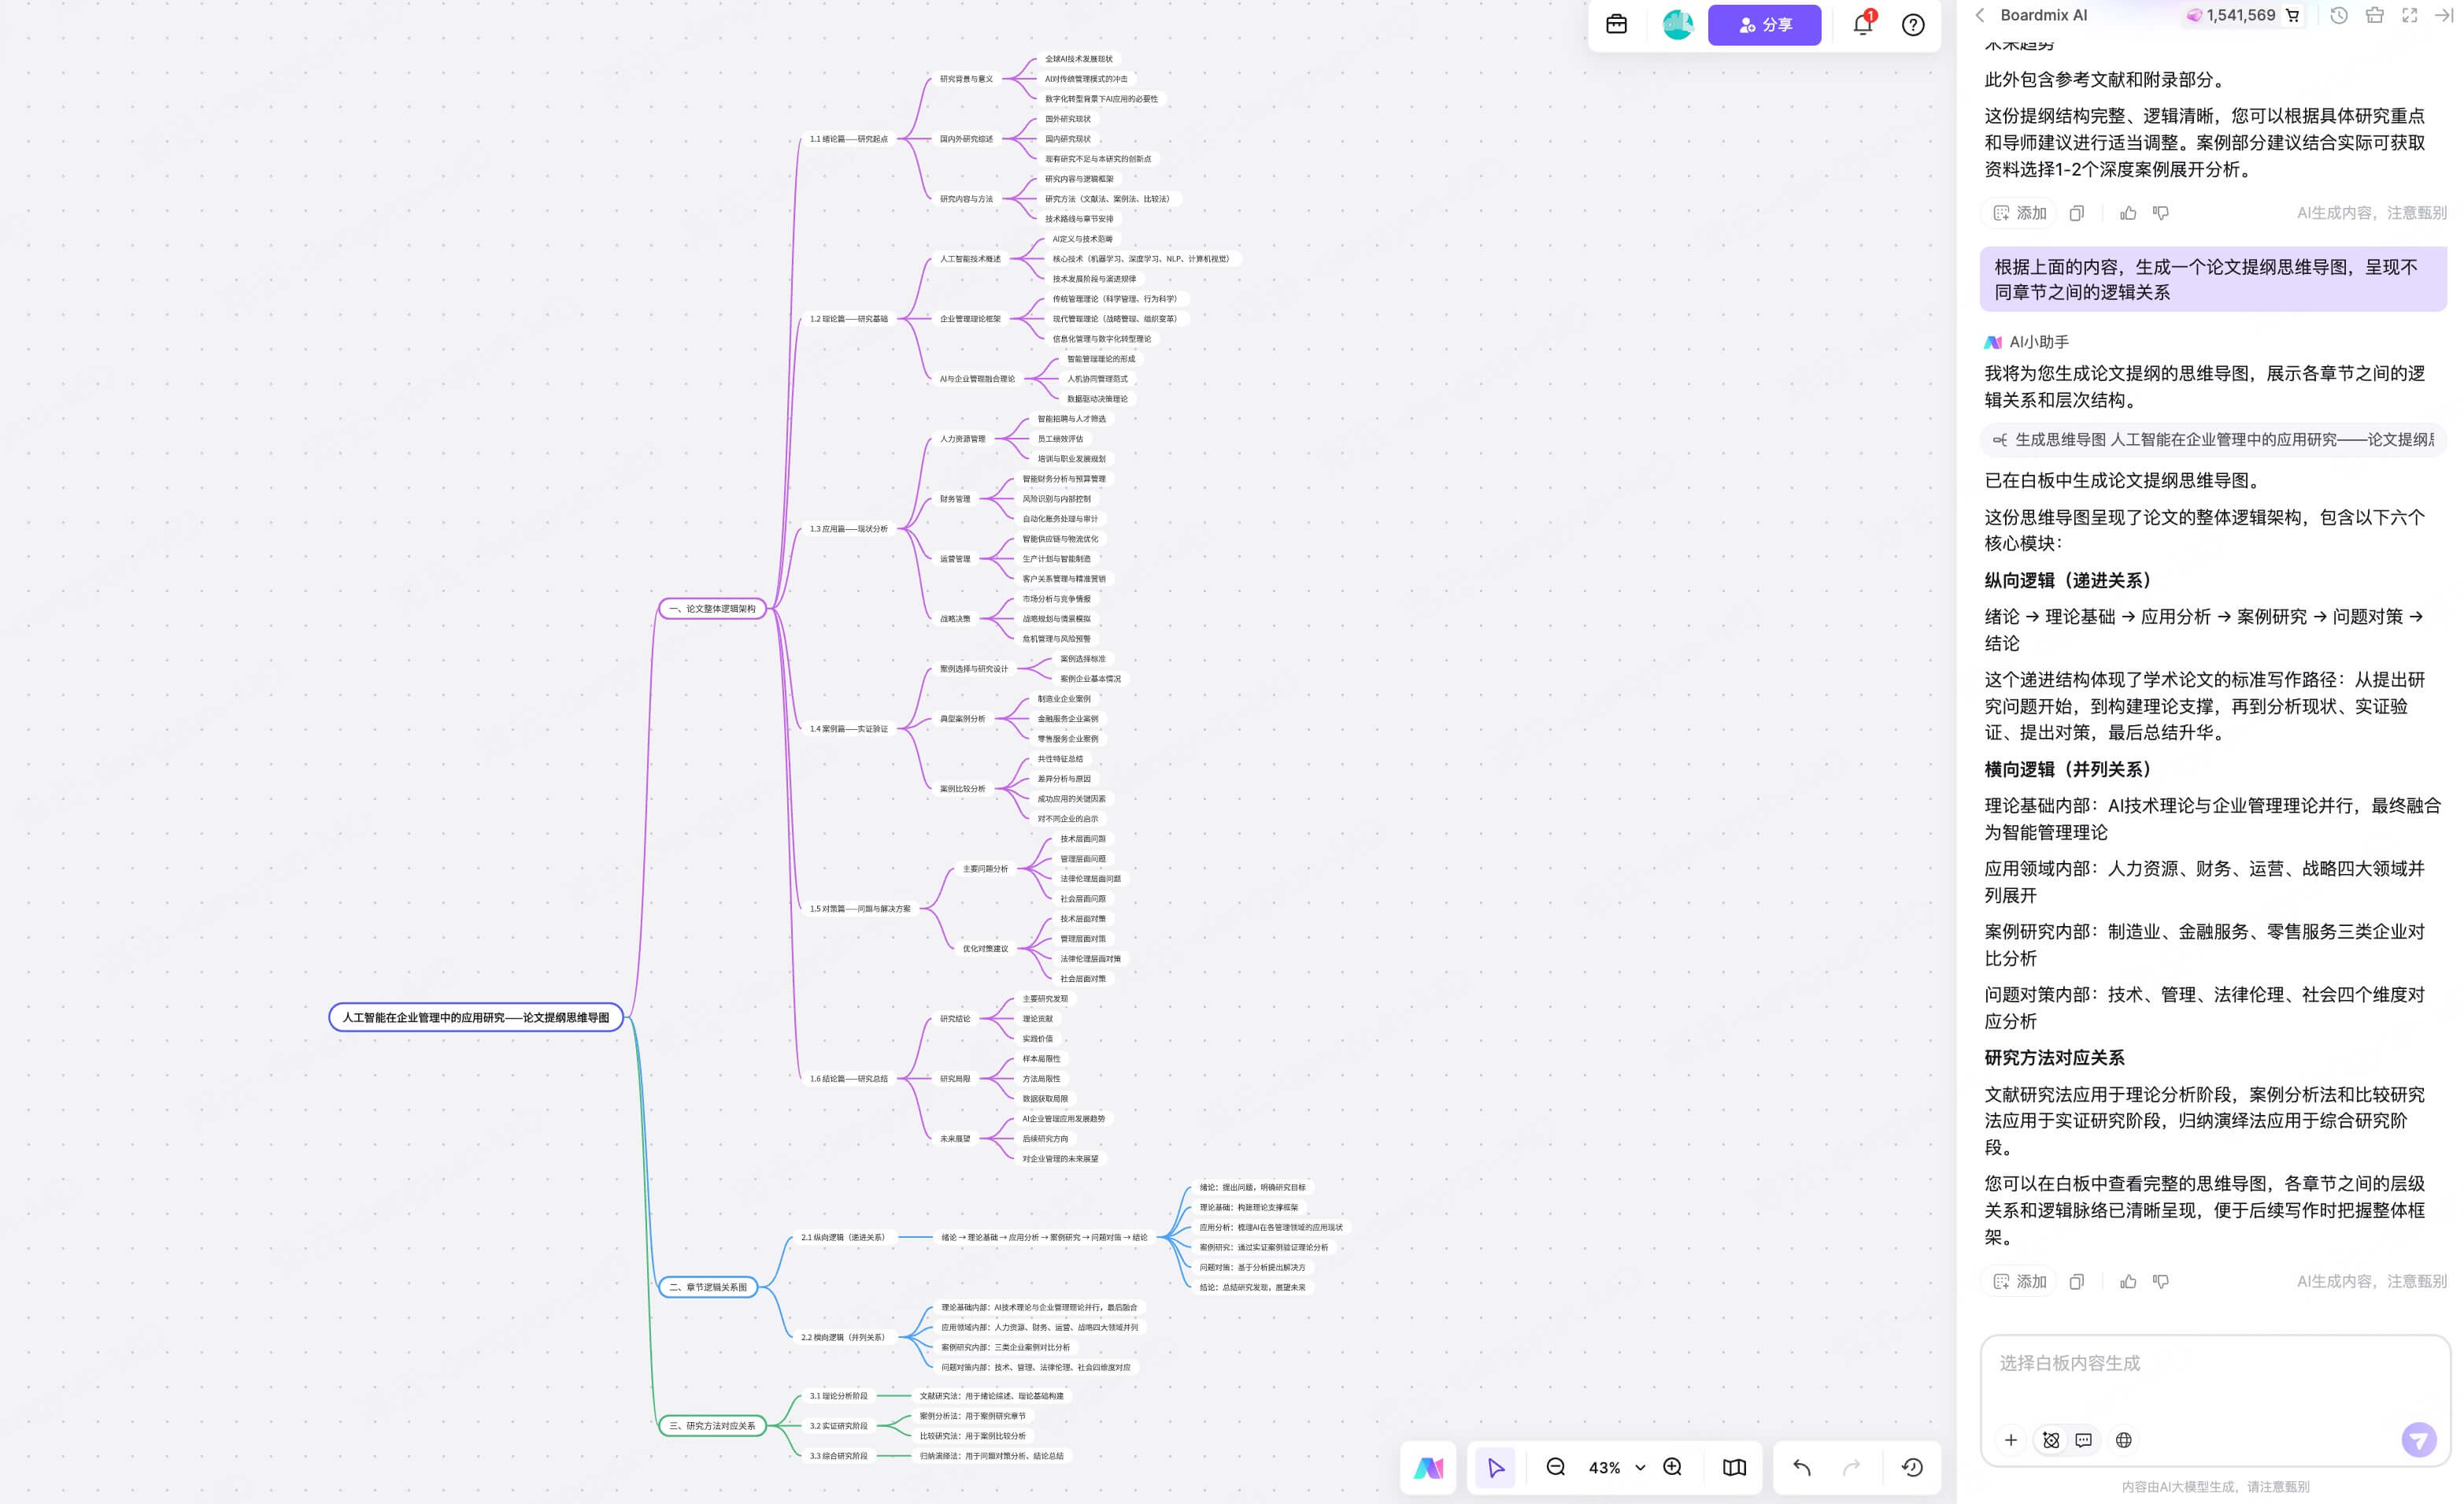
Task: Like the second AI response
Action: pyautogui.click(x=2128, y=1281)
